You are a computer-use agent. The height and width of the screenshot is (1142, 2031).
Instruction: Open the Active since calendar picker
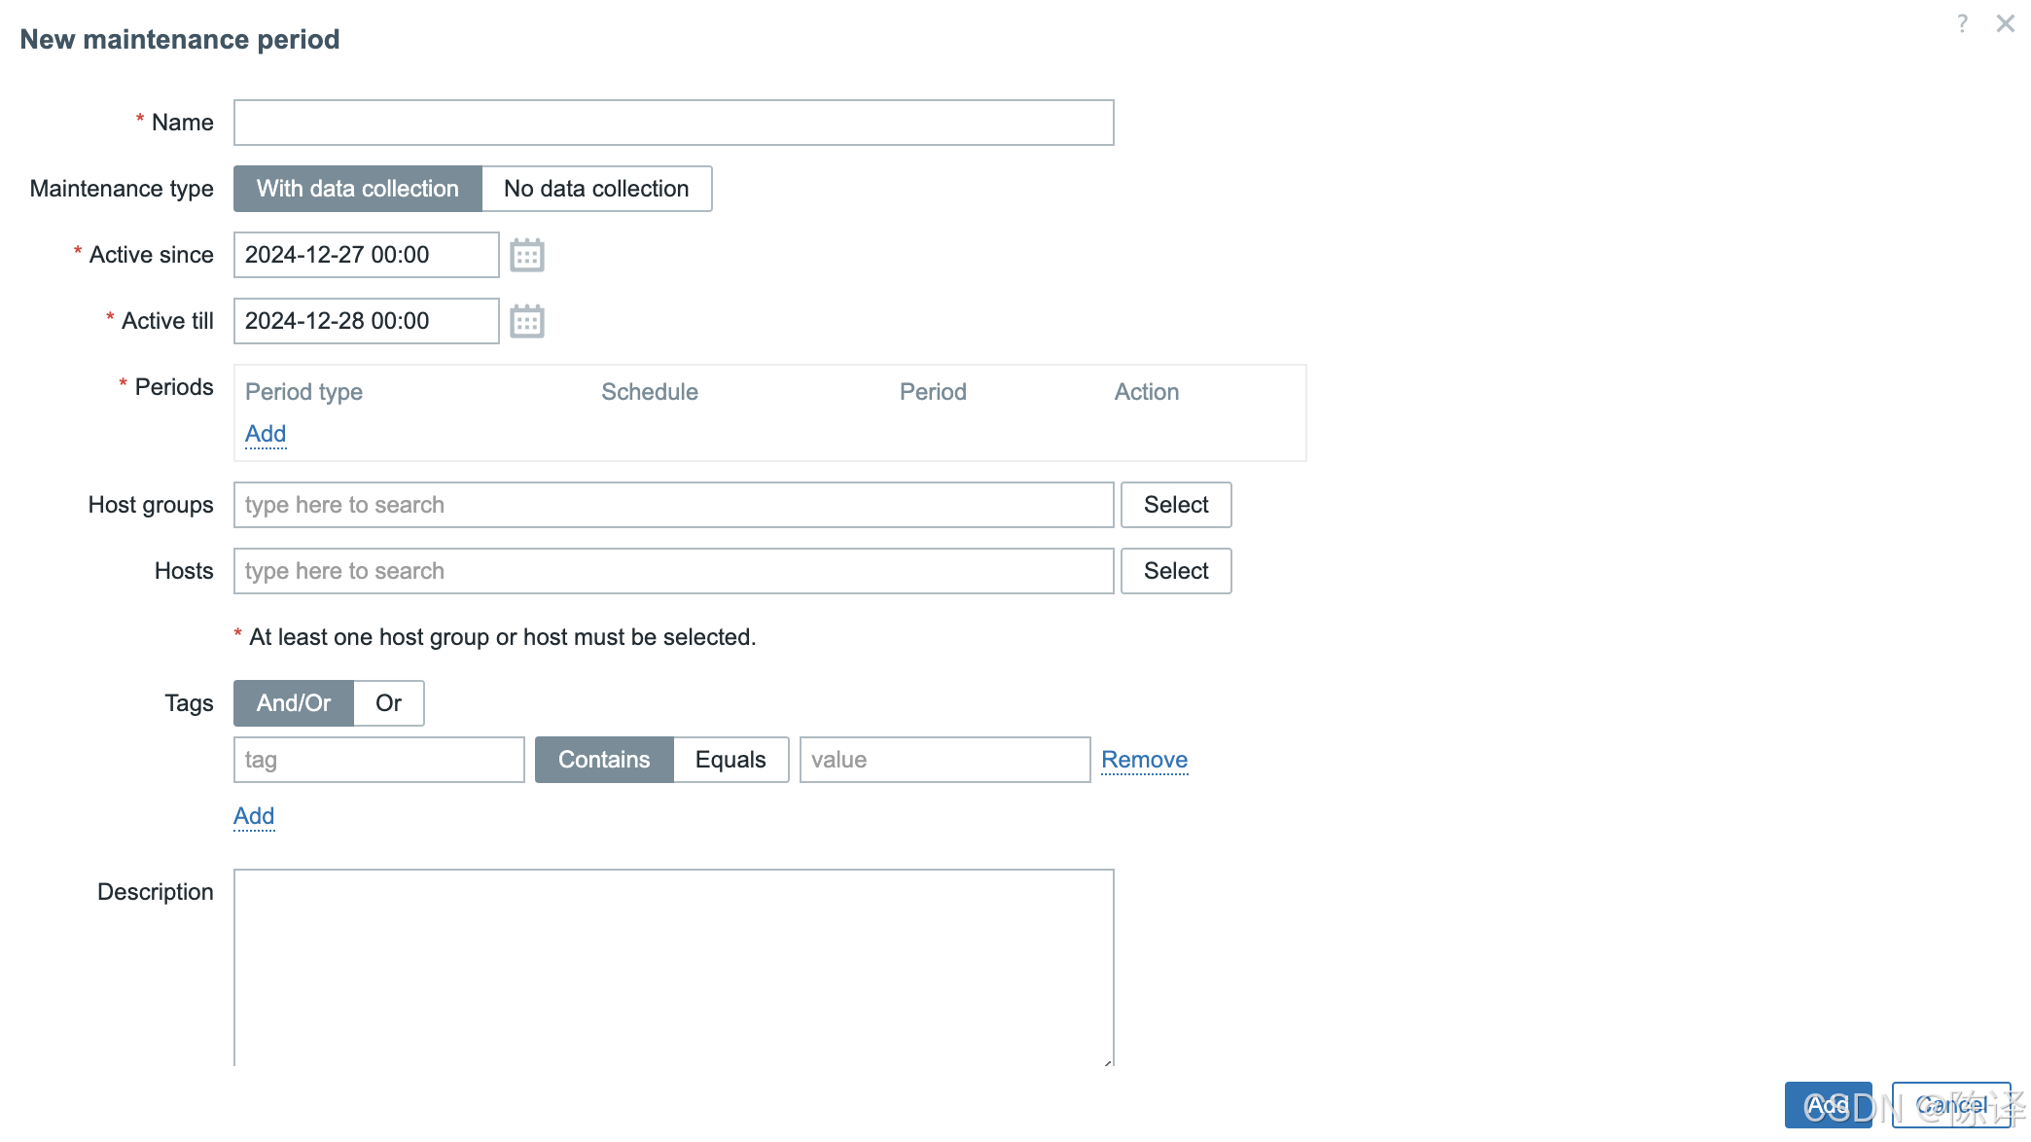(x=526, y=255)
